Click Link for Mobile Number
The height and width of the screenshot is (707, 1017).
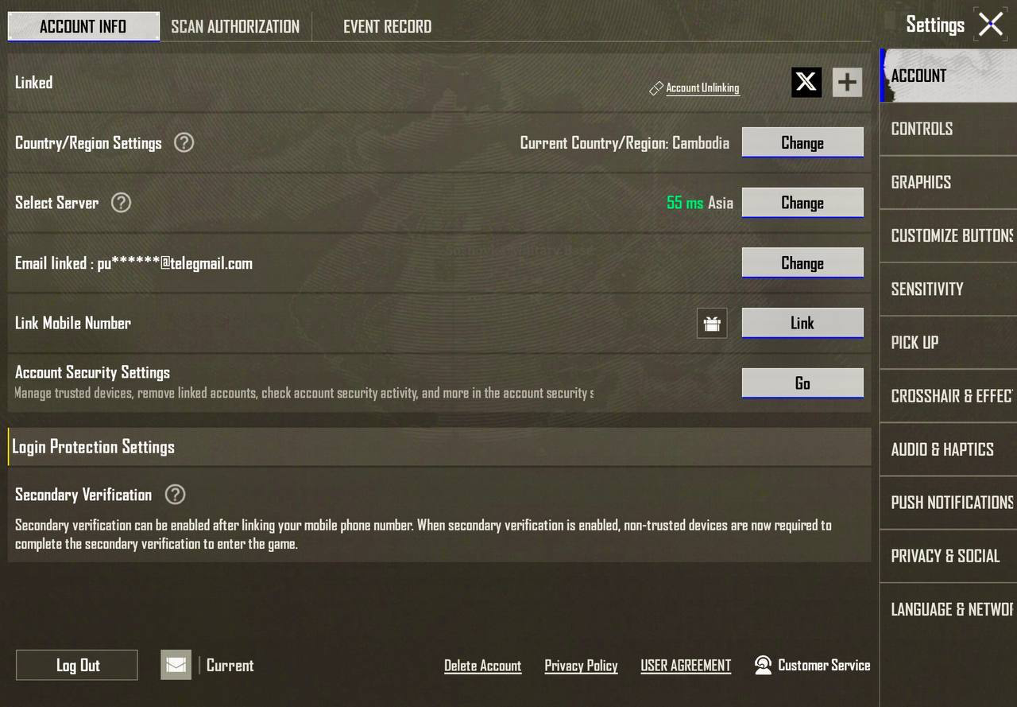[802, 323]
